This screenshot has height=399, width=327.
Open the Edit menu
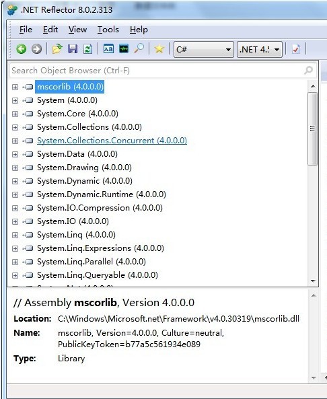50,30
